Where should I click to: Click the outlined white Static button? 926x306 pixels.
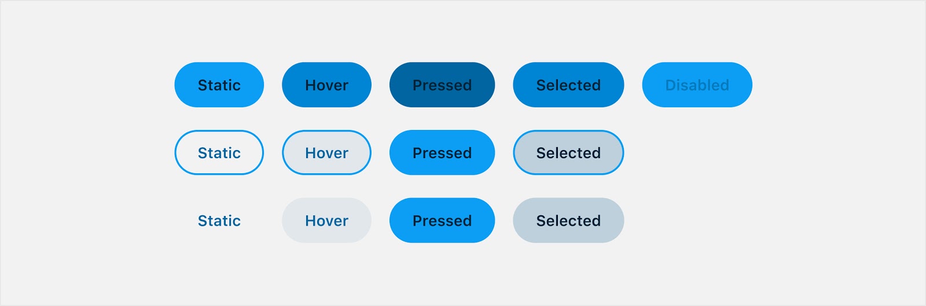tap(219, 152)
